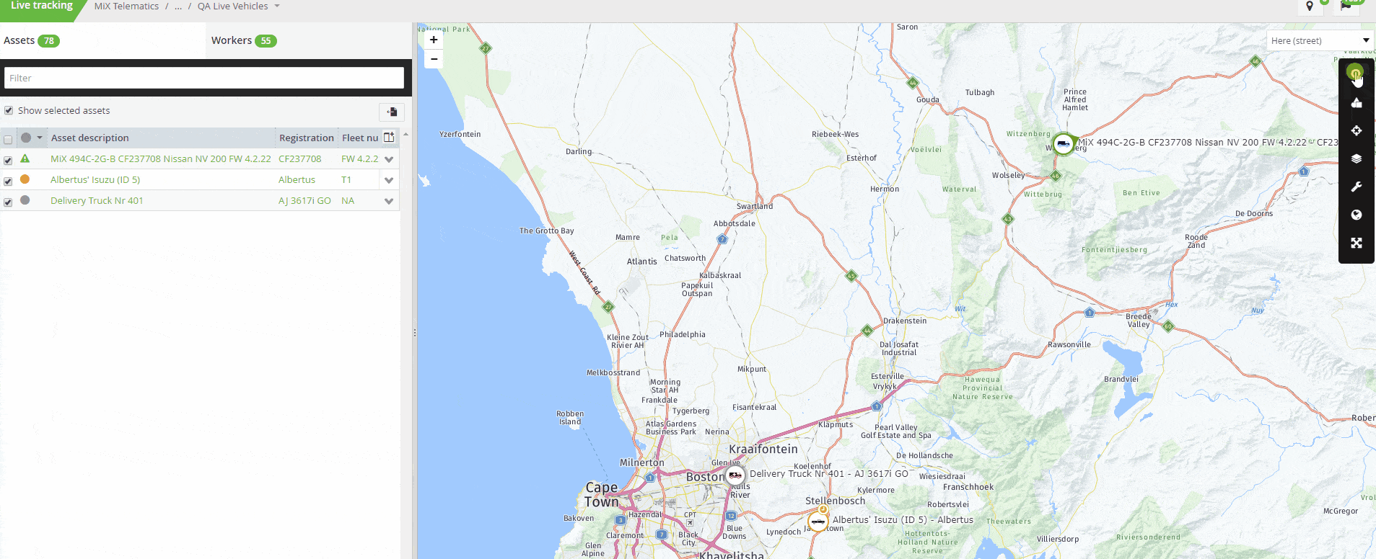Zoom out on the map

(434, 59)
